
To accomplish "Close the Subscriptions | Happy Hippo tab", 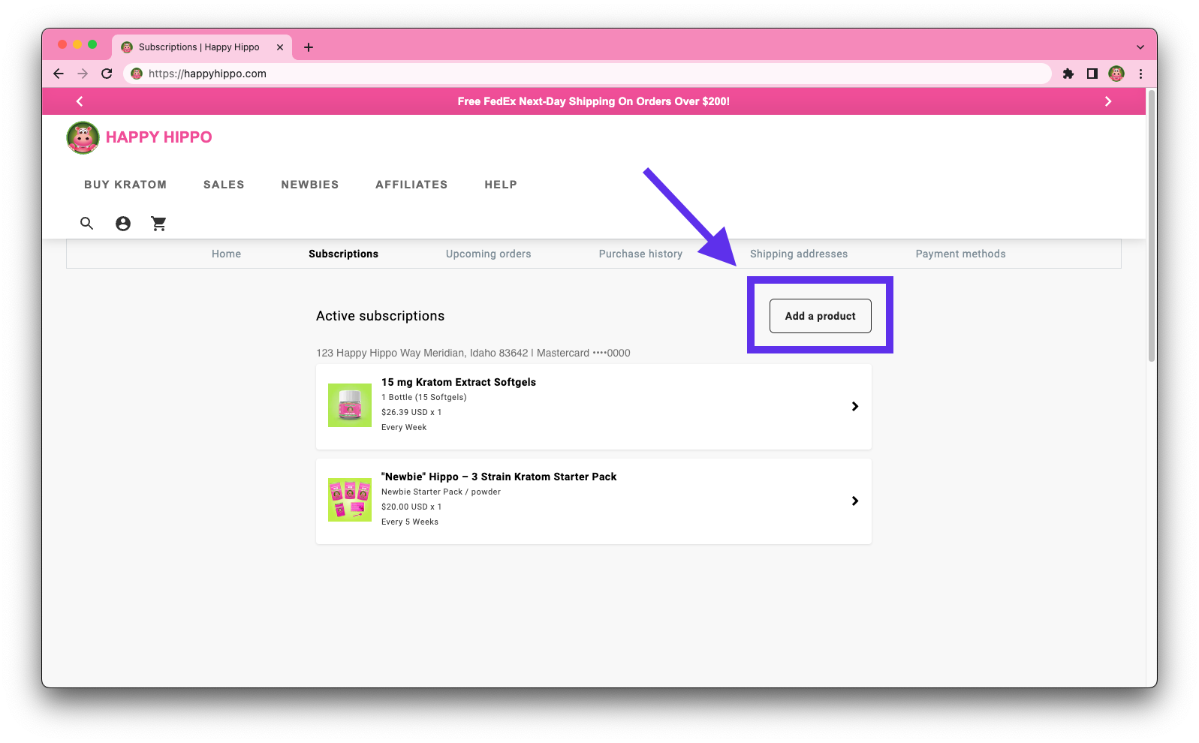I will coord(280,47).
